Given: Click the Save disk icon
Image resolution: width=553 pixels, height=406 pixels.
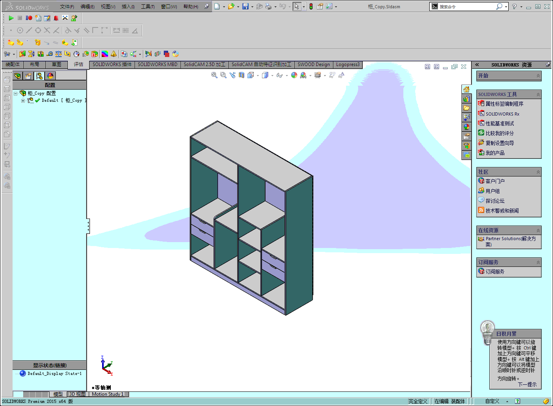Looking at the screenshot, I should pos(245,6).
